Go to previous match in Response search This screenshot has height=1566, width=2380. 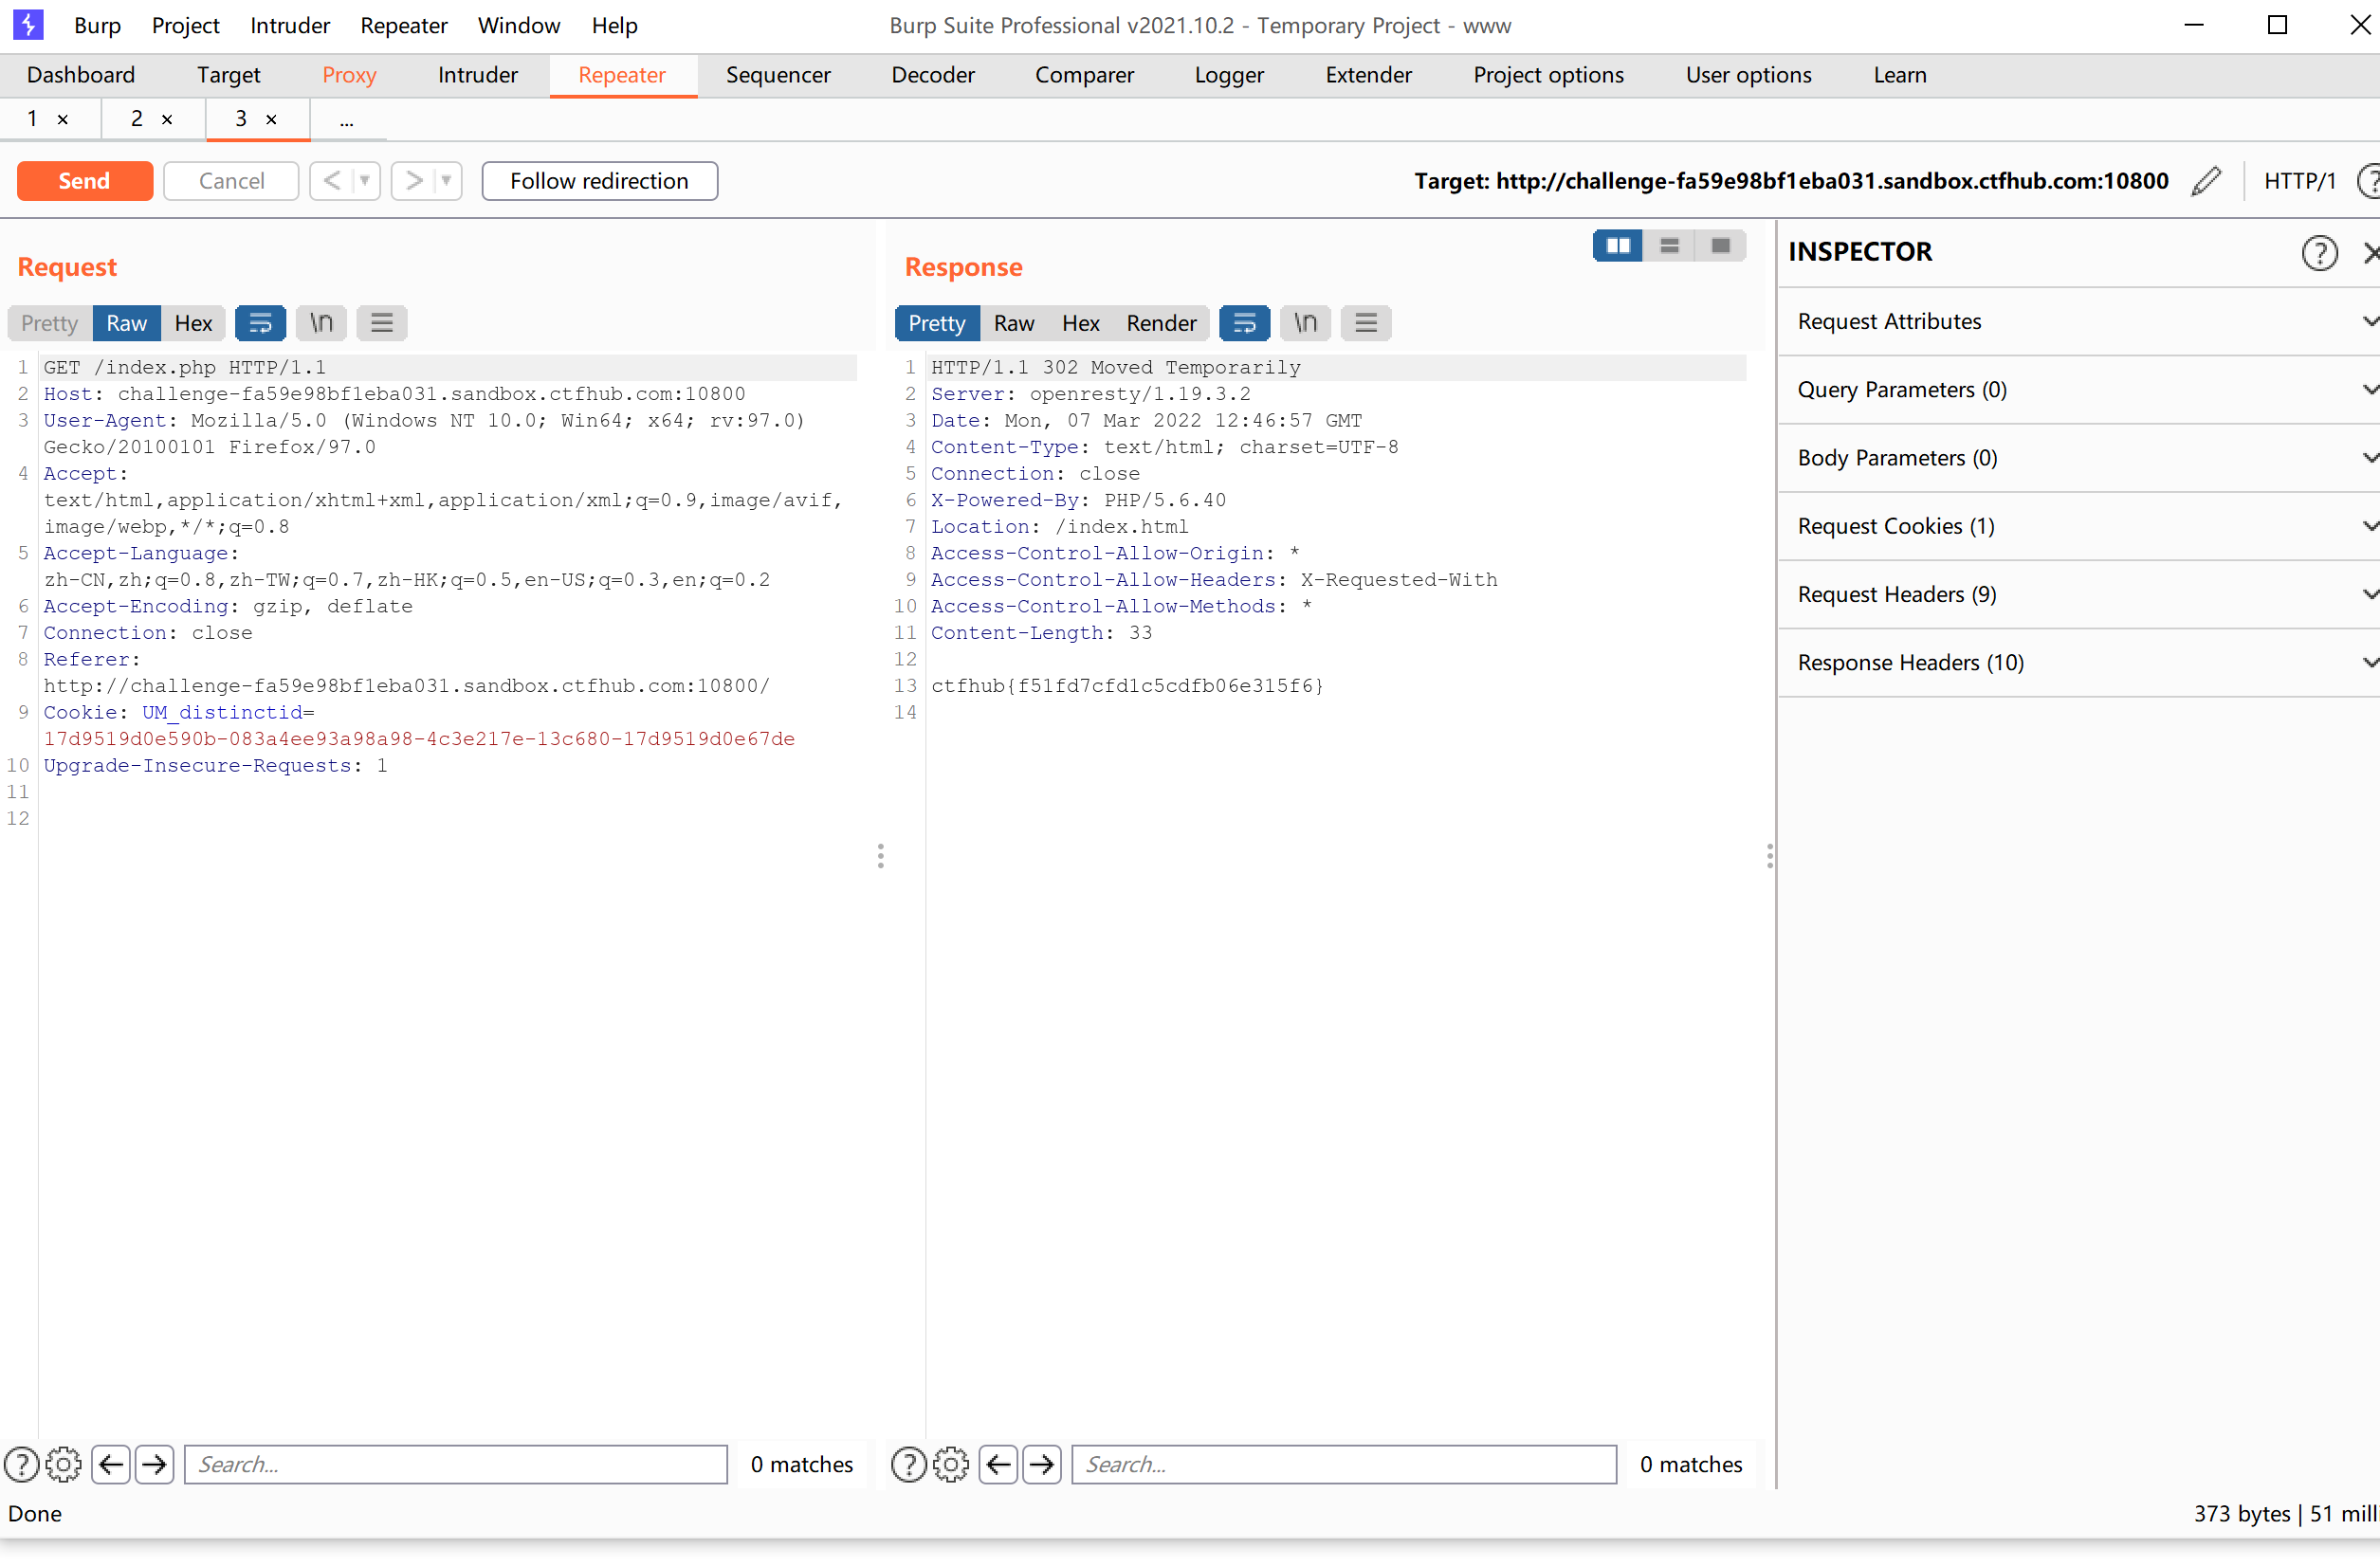tap(998, 1465)
